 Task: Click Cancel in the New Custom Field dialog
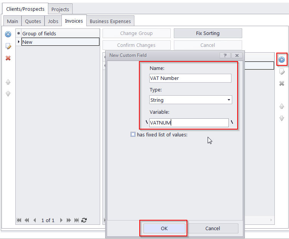pos(212,228)
